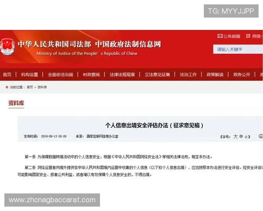The height and width of the screenshot is (211, 263).
Task: Click the 资料库 breadcrumb link
Action: (x=42, y=87)
